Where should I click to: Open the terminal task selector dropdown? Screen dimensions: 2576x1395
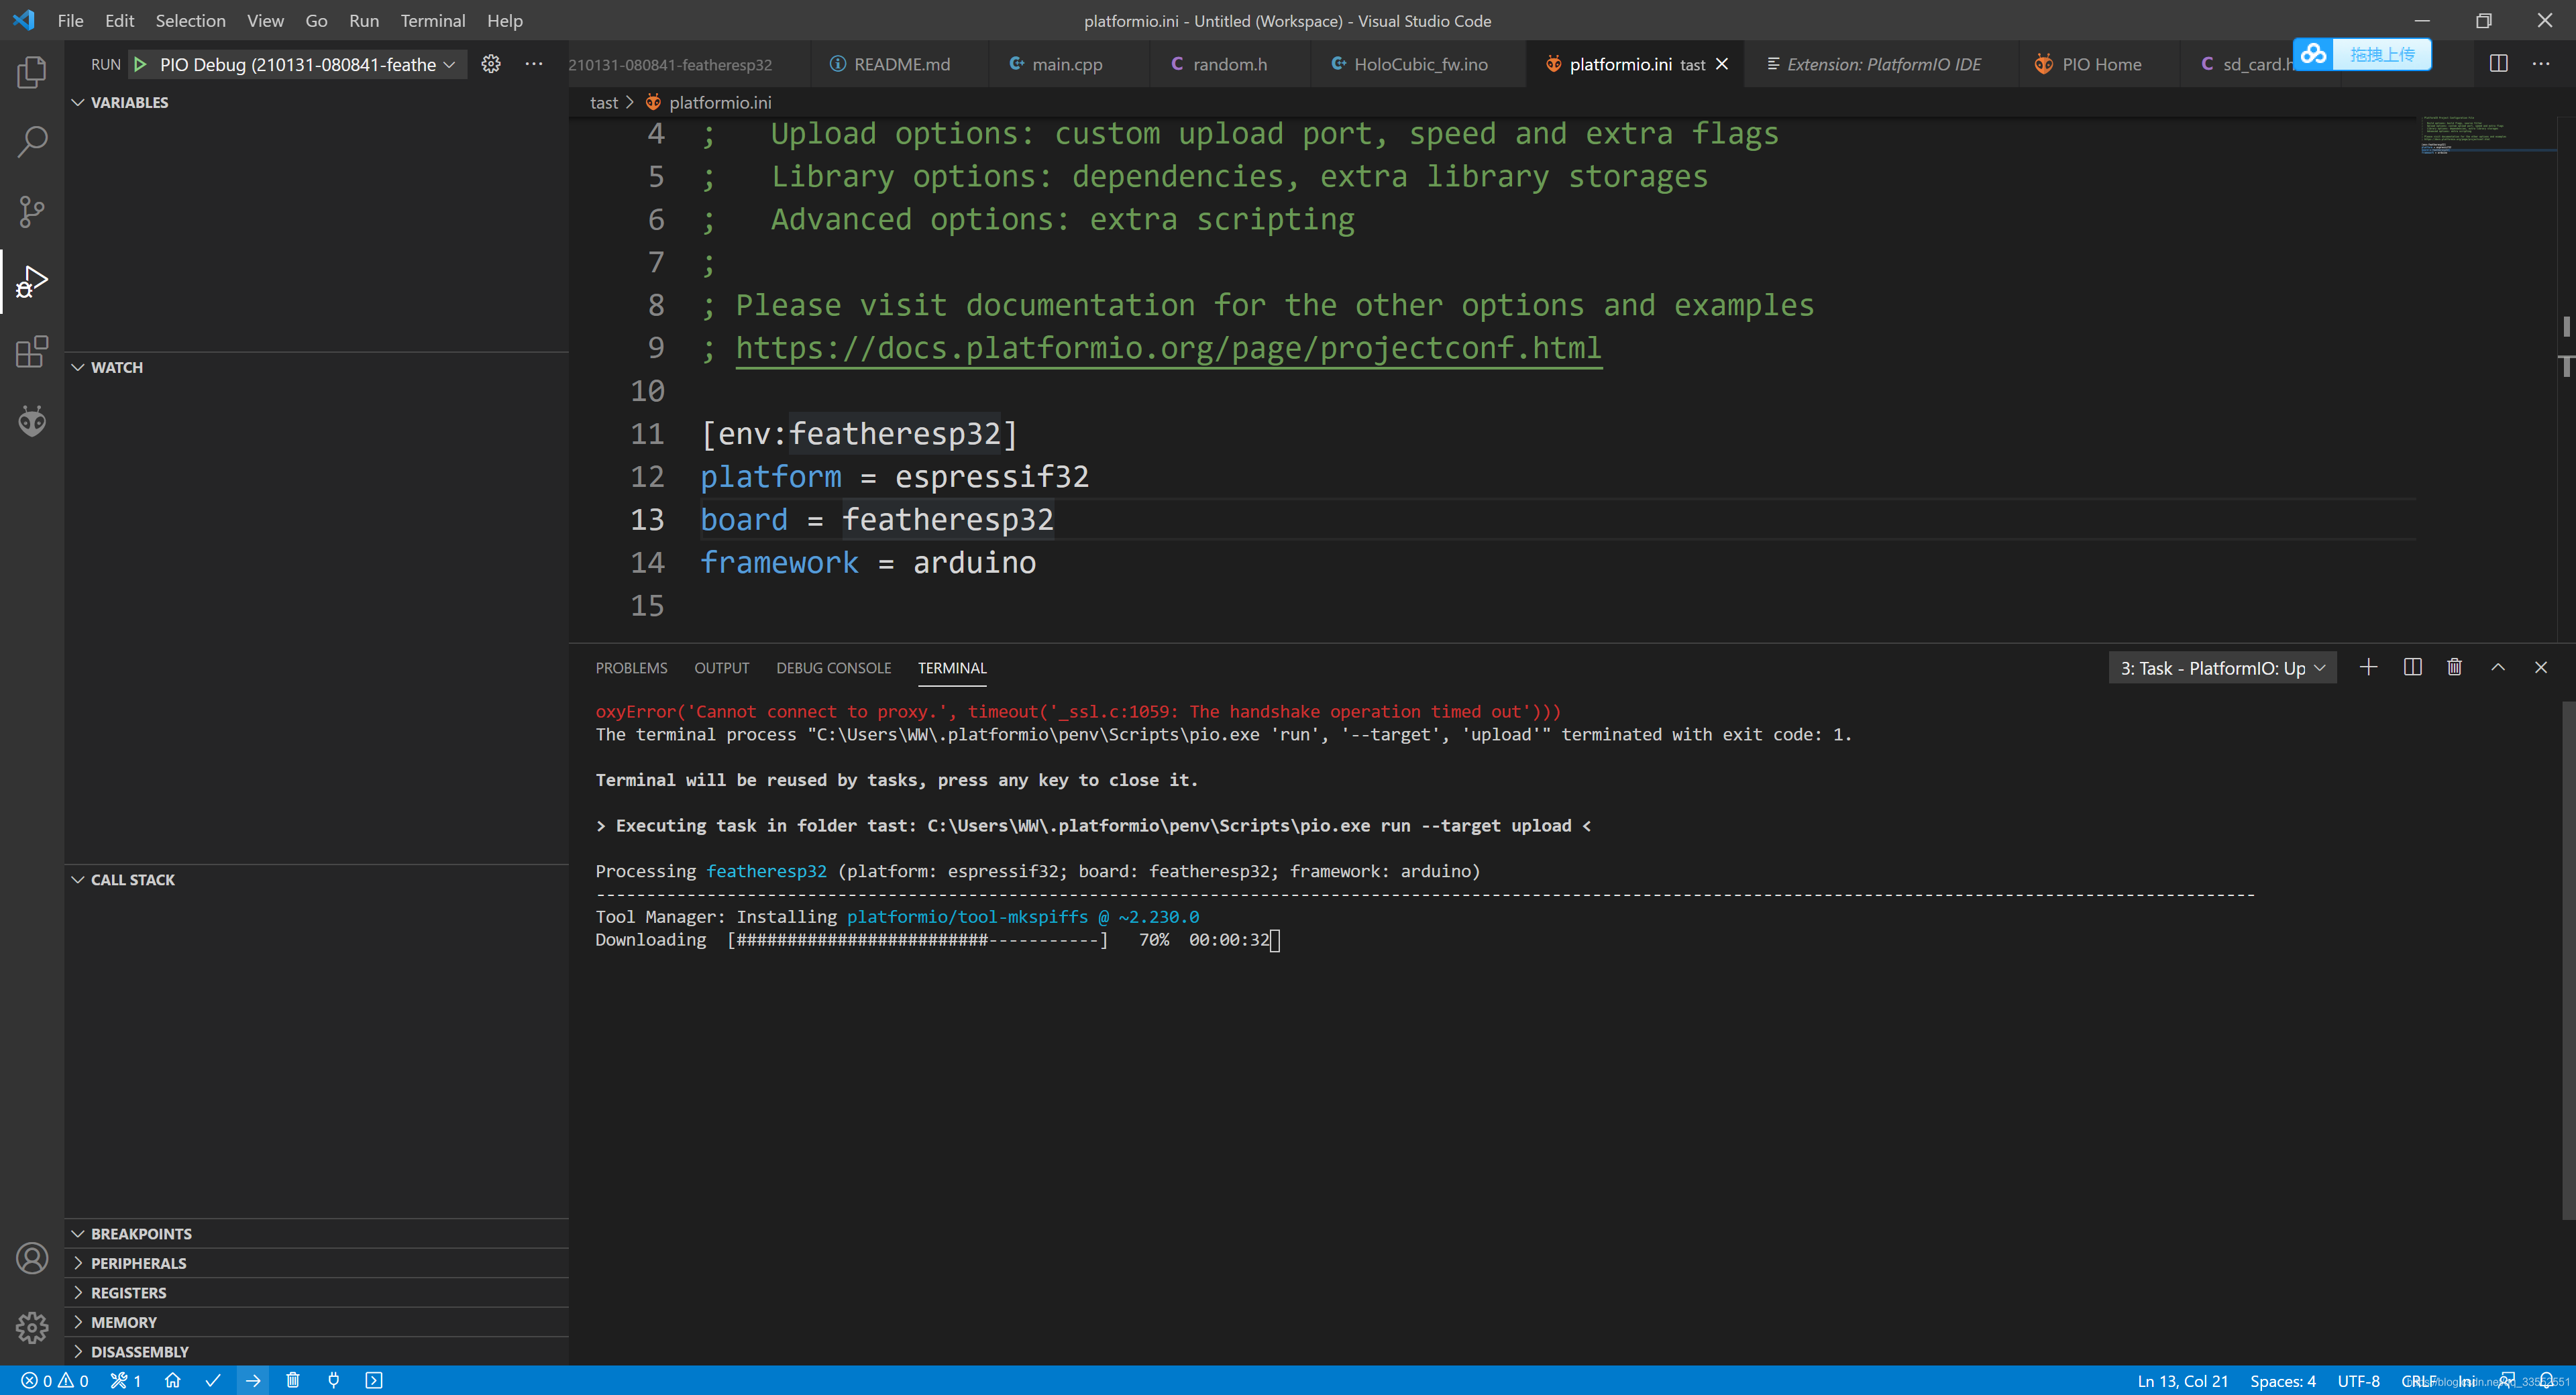pyautogui.click(x=2222, y=668)
